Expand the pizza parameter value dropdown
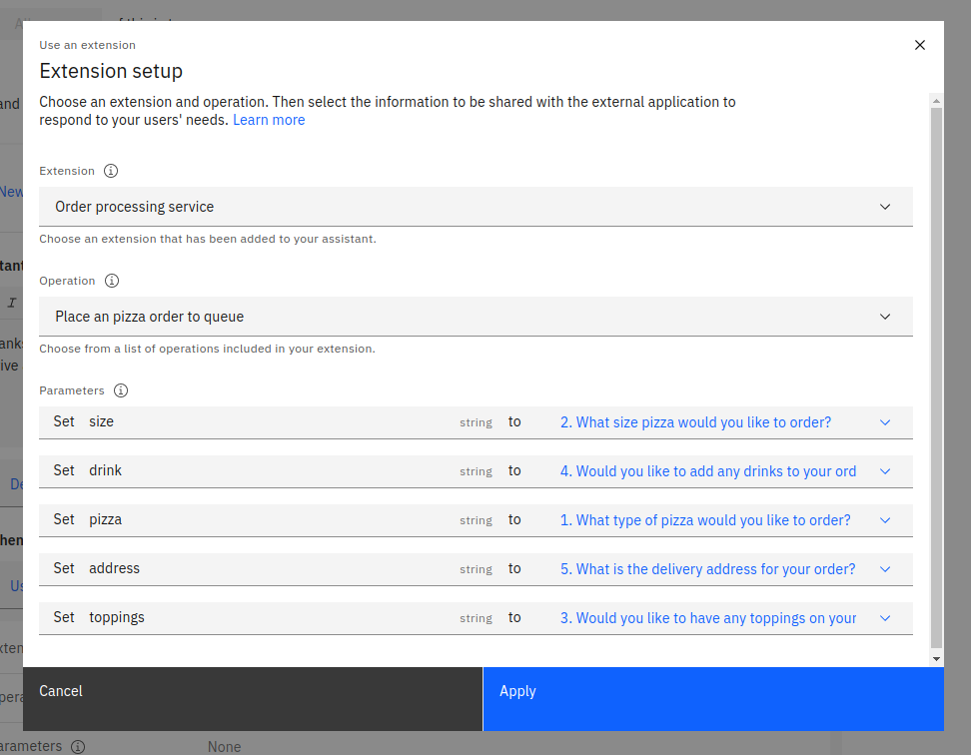The height and width of the screenshot is (755, 971). [885, 520]
